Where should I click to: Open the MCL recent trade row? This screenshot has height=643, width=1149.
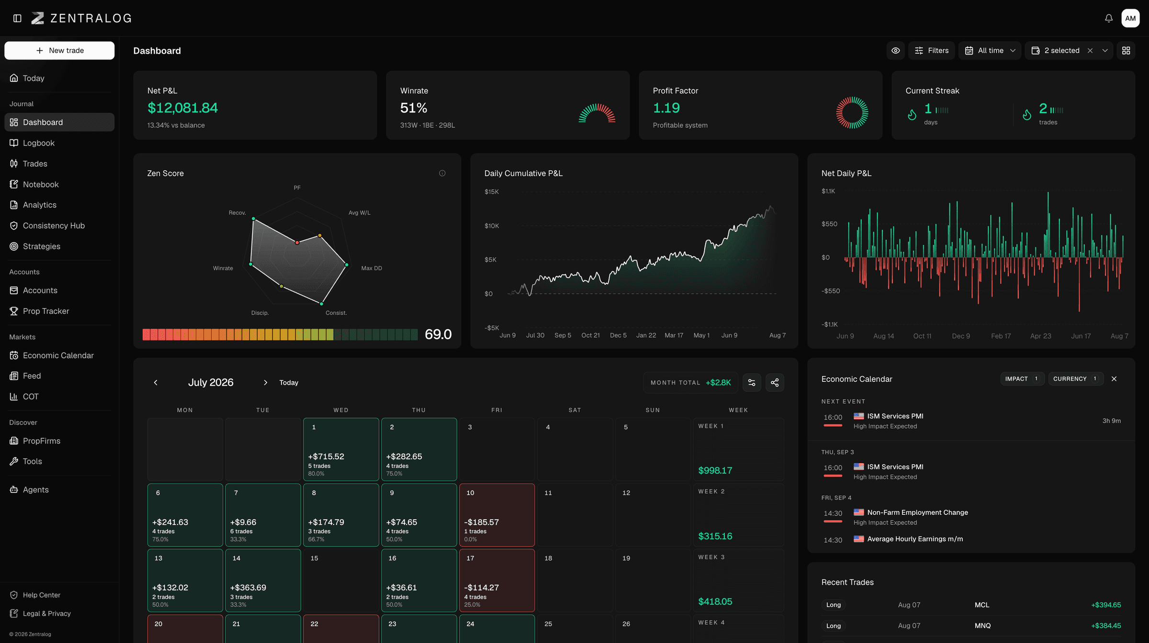(x=971, y=605)
